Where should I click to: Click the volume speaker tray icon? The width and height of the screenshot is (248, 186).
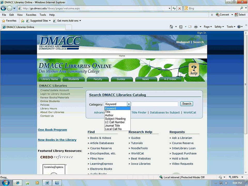pyautogui.click(x=226, y=183)
